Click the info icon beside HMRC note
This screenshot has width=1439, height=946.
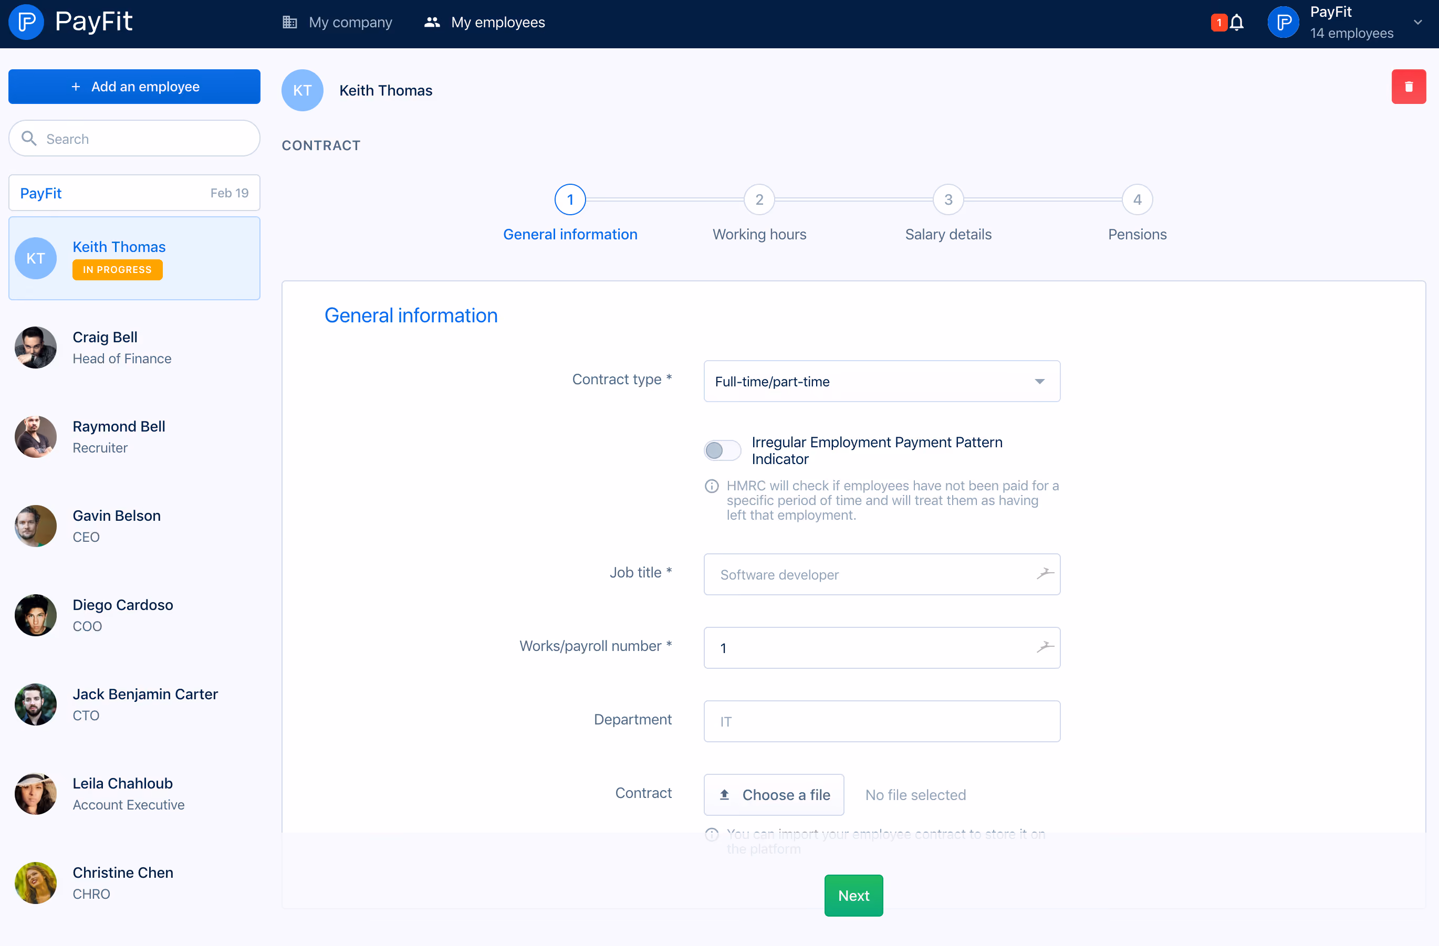(712, 486)
